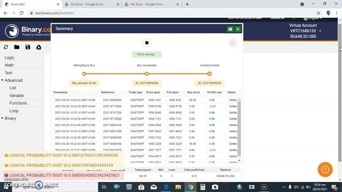Open the Math blocks category
342x192 pixels.
9,65
